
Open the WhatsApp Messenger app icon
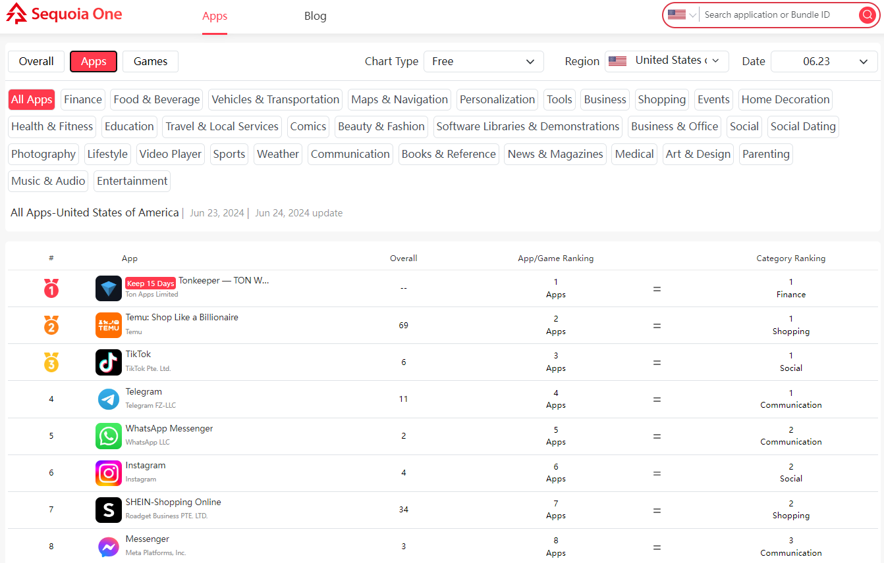tap(108, 435)
